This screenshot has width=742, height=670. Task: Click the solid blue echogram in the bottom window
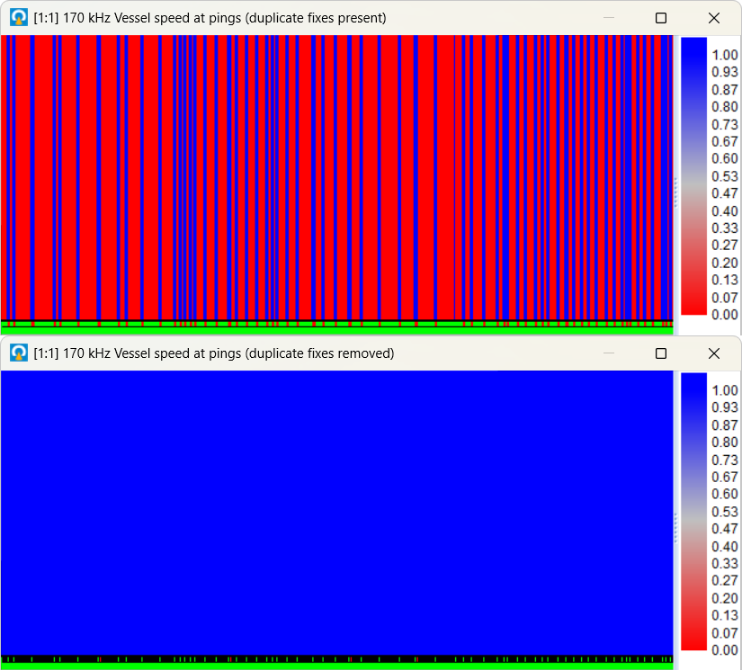(x=337, y=513)
